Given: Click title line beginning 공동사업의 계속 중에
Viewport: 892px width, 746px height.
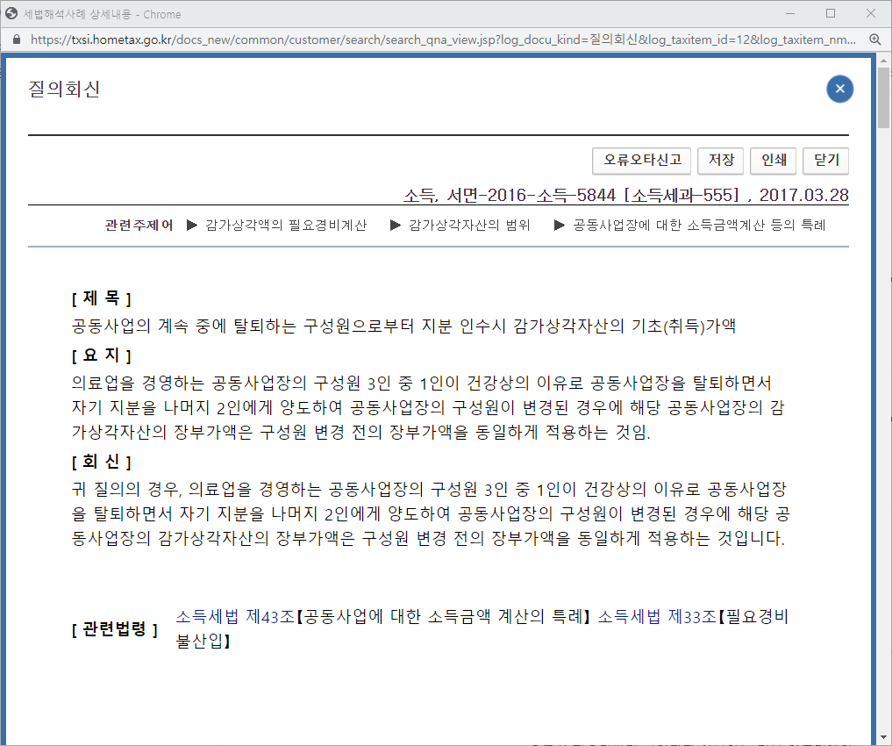Looking at the screenshot, I should tap(404, 326).
